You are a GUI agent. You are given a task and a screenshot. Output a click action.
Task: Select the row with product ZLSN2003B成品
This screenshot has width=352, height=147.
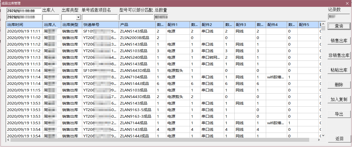(134, 38)
